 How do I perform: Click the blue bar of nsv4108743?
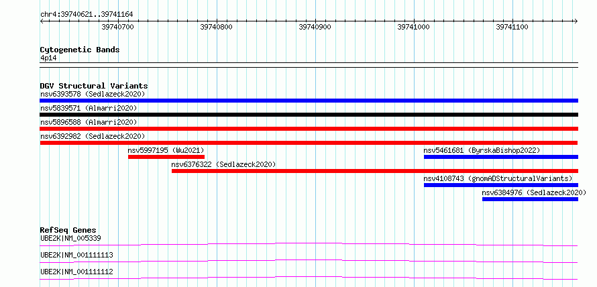pos(501,185)
